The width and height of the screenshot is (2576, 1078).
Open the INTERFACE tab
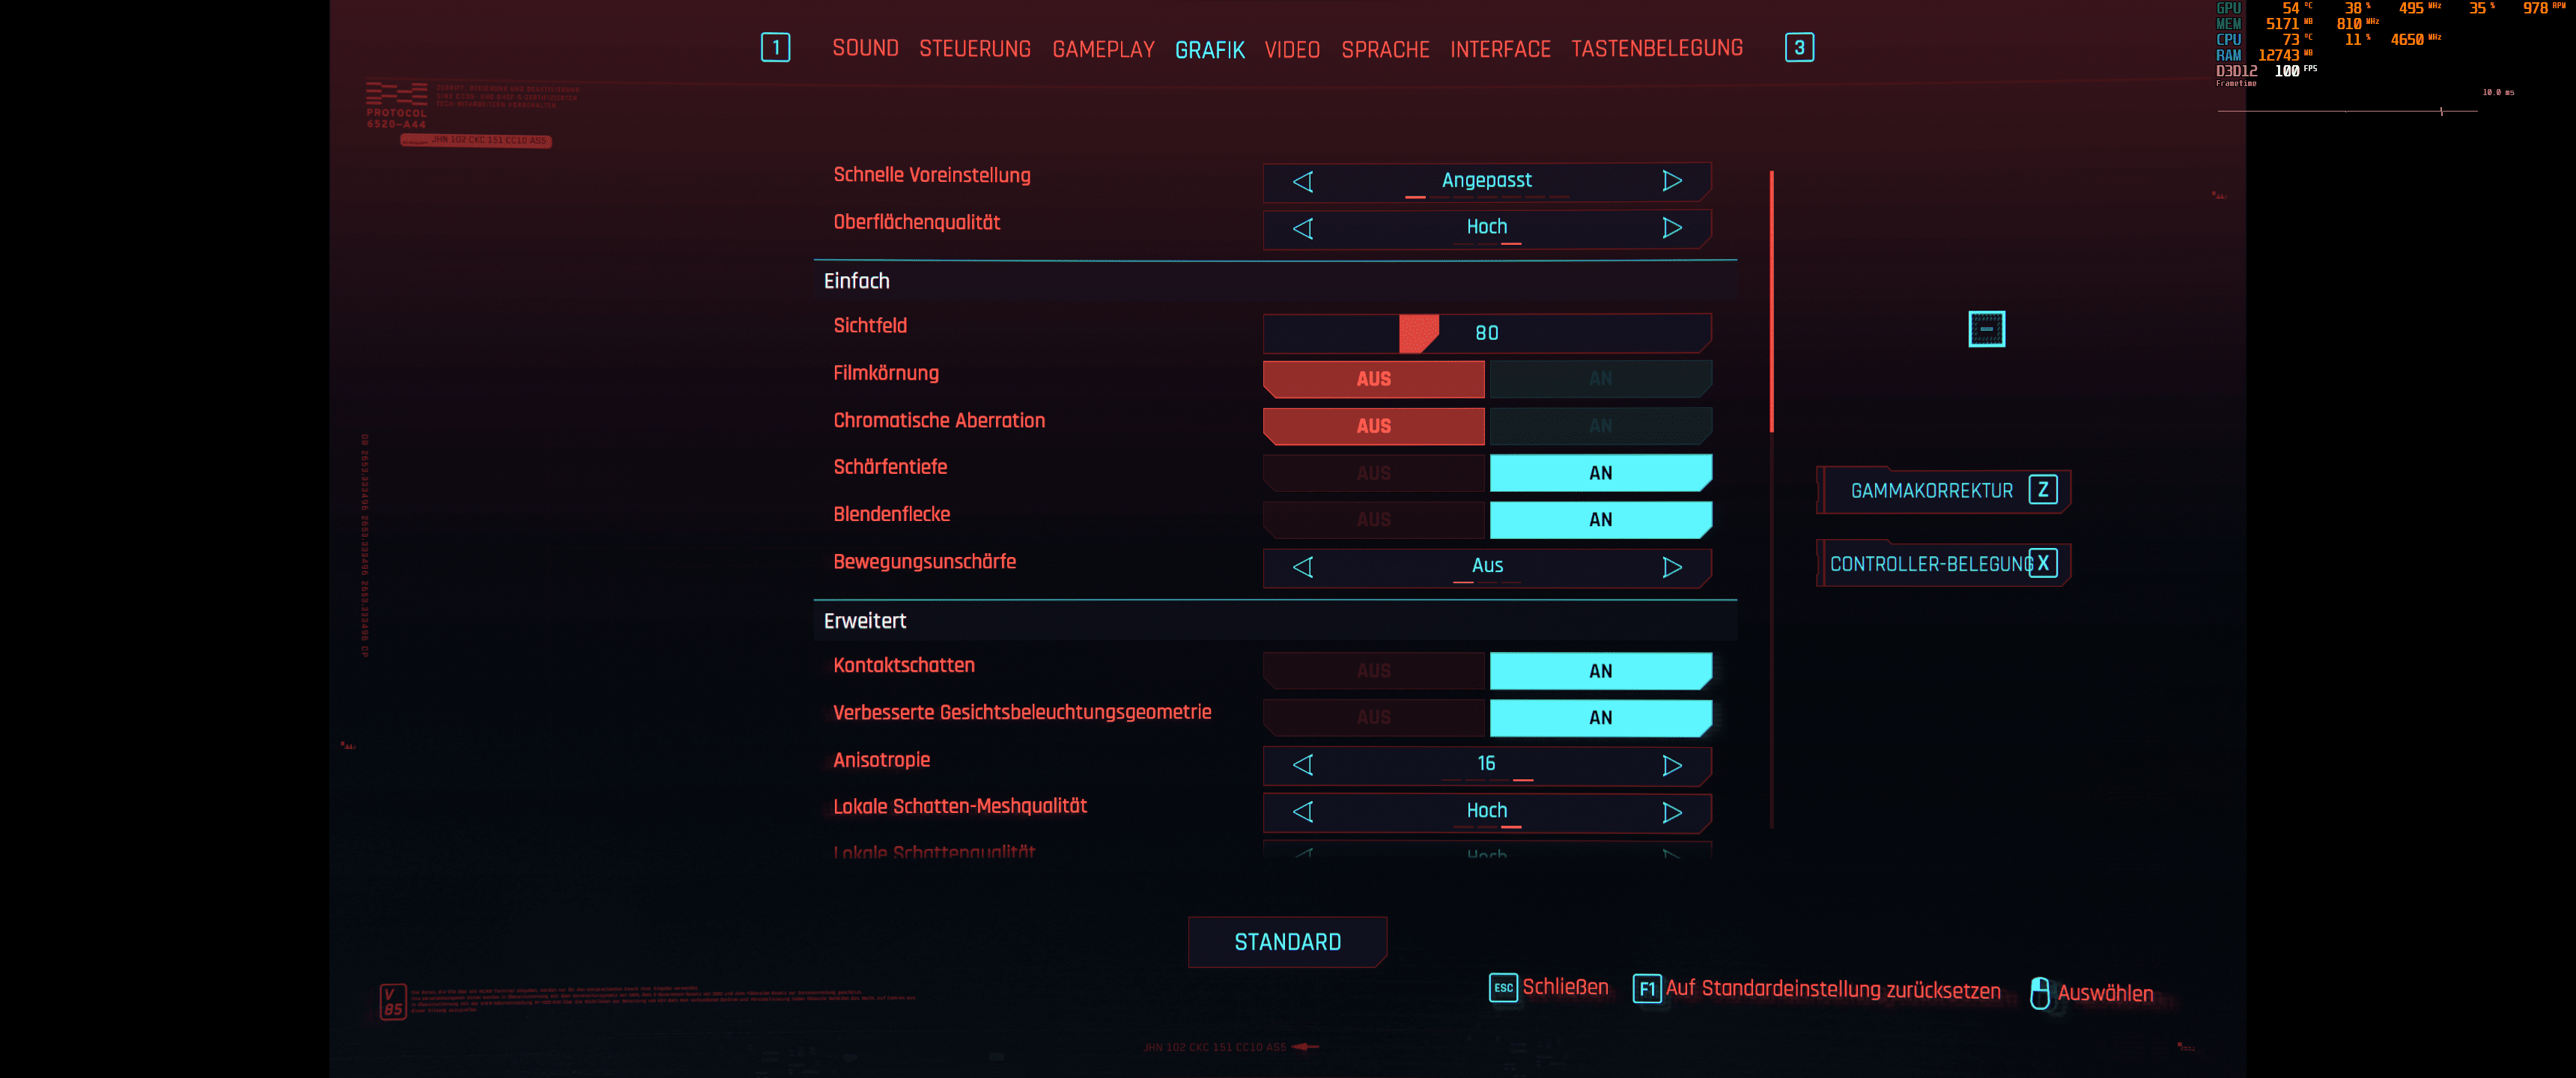tap(1500, 49)
